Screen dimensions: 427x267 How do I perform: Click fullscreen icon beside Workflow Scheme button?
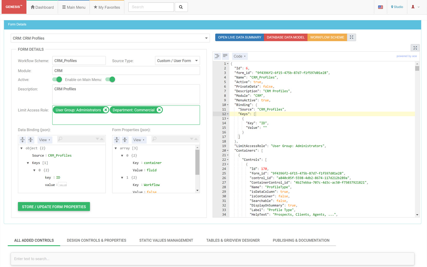351,37
